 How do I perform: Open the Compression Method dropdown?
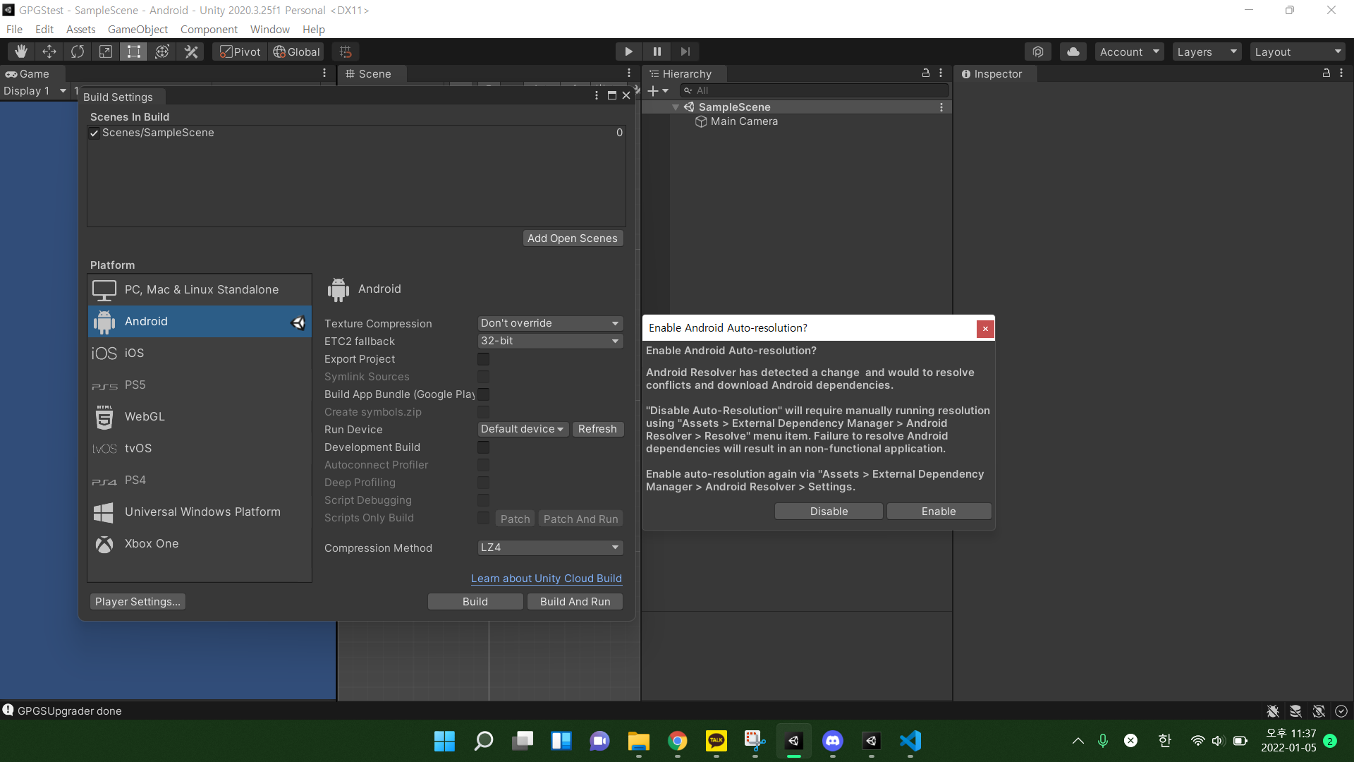tap(550, 548)
